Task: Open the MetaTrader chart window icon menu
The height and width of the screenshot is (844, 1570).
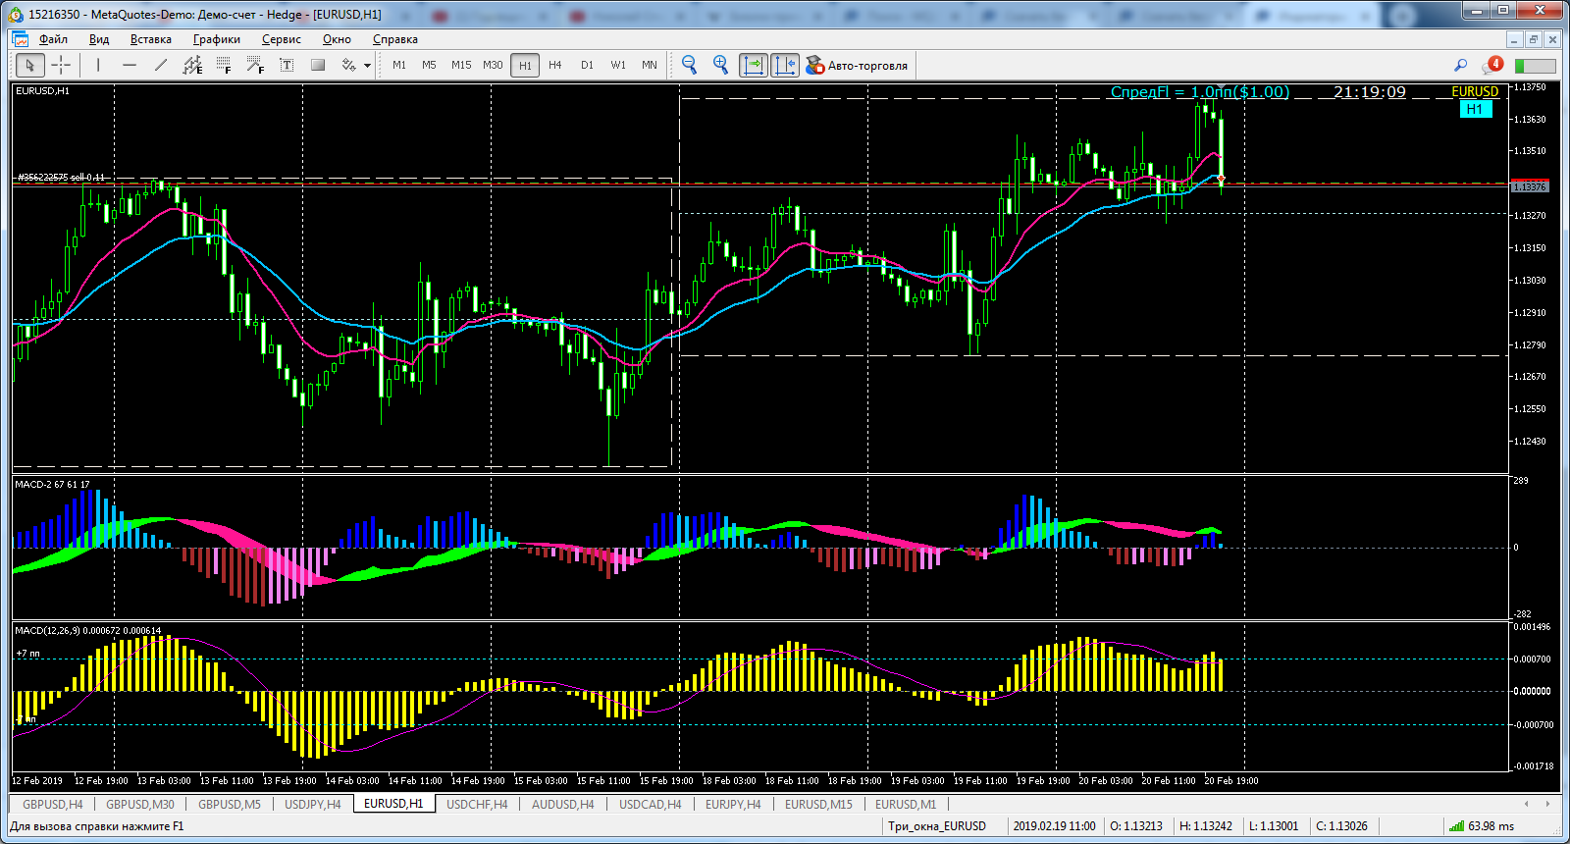Action: 20,39
